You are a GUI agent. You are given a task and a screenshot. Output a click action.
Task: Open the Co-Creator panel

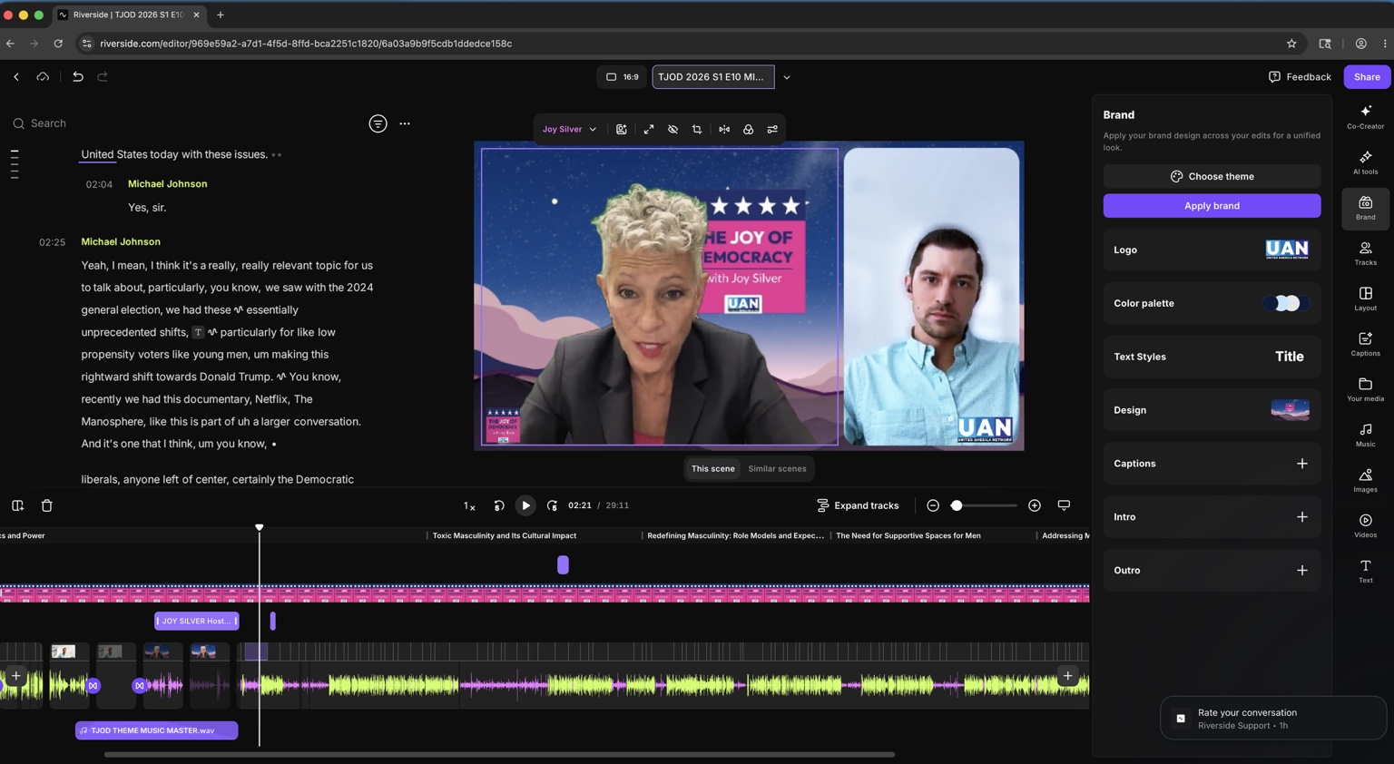[1365, 117]
